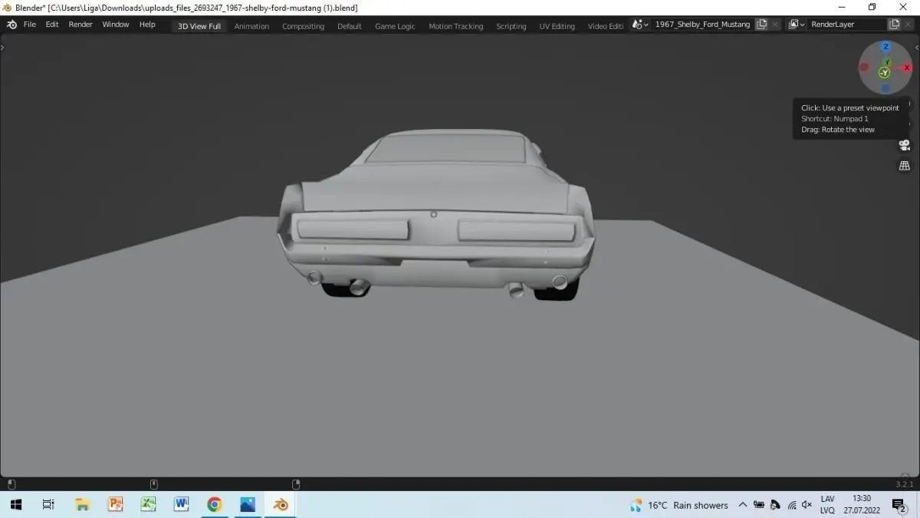
Task: Open the view layer browse dropdown
Action: 797,25
